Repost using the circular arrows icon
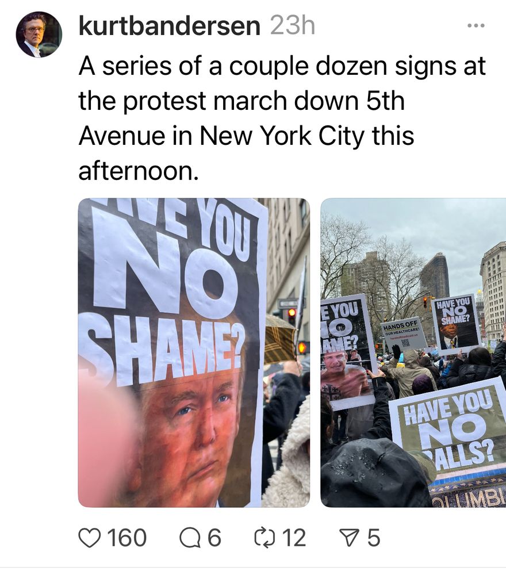The width and height of the screenshot is (506, 575). click(x=264, y=538)
